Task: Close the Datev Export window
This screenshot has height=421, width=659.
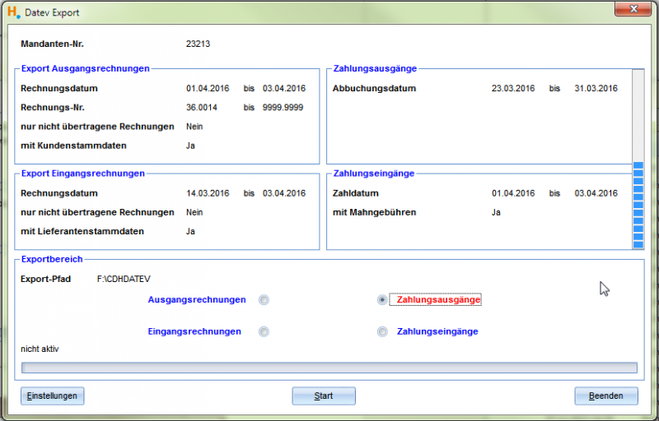Action: pos(633,7)
